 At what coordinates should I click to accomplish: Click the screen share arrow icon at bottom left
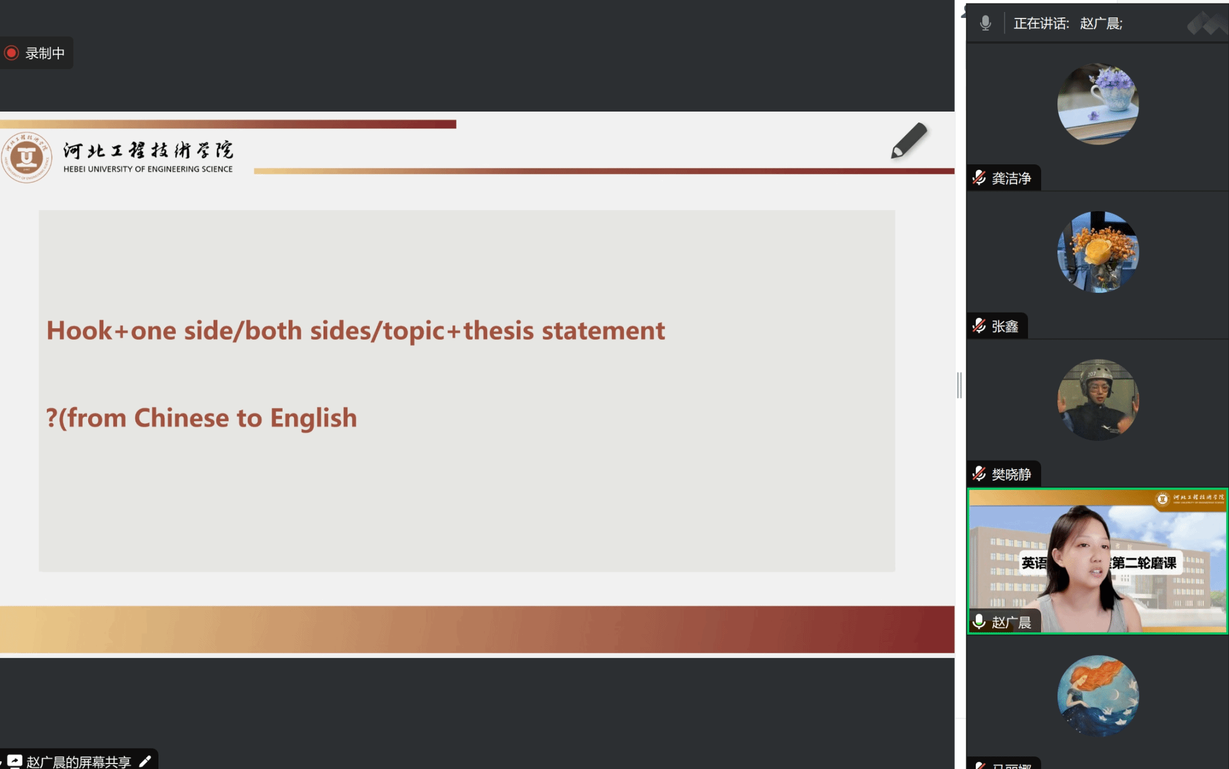14,761
